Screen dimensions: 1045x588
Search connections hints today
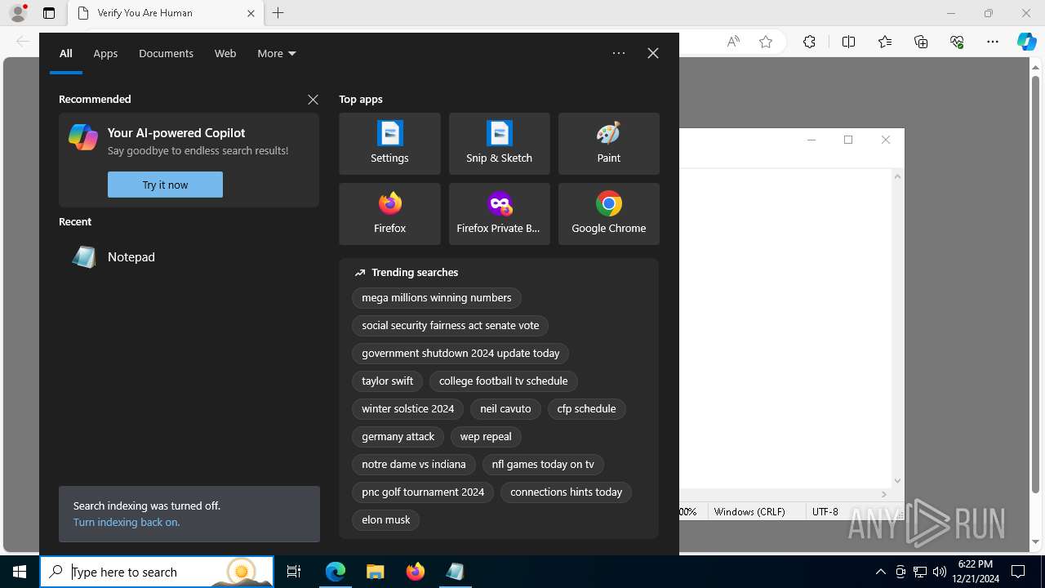point(566,492)
